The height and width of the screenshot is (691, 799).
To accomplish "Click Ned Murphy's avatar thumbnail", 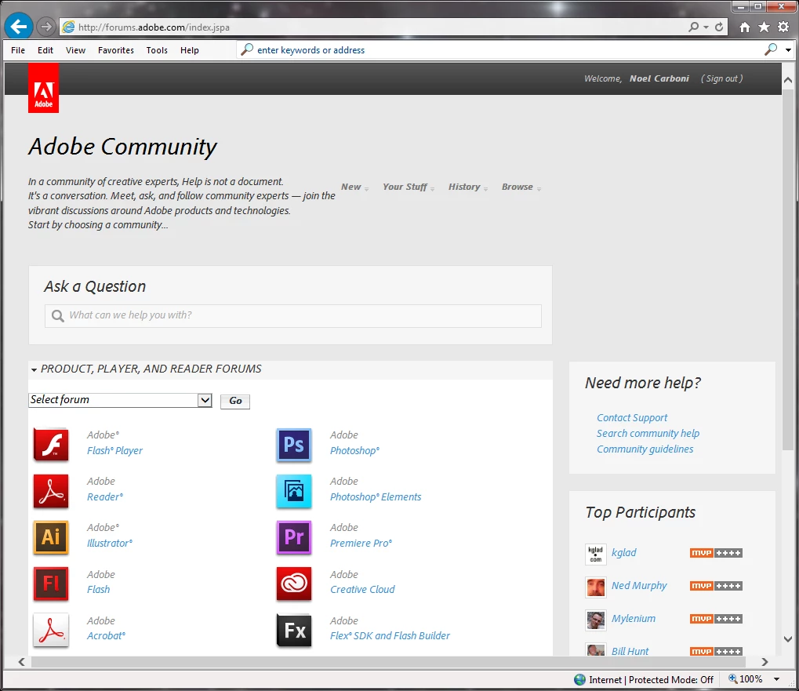I will [x=596, y=587].
